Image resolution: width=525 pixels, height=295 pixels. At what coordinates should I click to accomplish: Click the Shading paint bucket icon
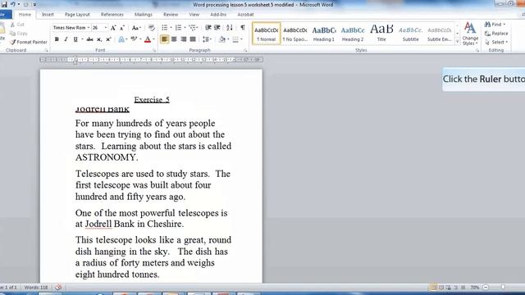tap(222, 39)
